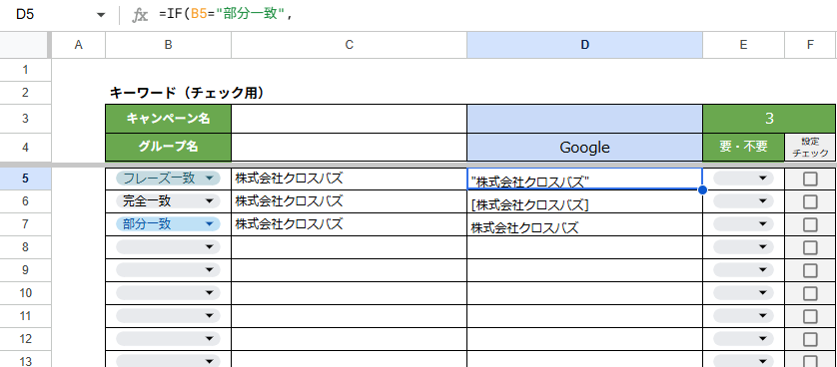This screenshot has height=367, width=837.
Task: Select row 3 header
Action: 25,119
